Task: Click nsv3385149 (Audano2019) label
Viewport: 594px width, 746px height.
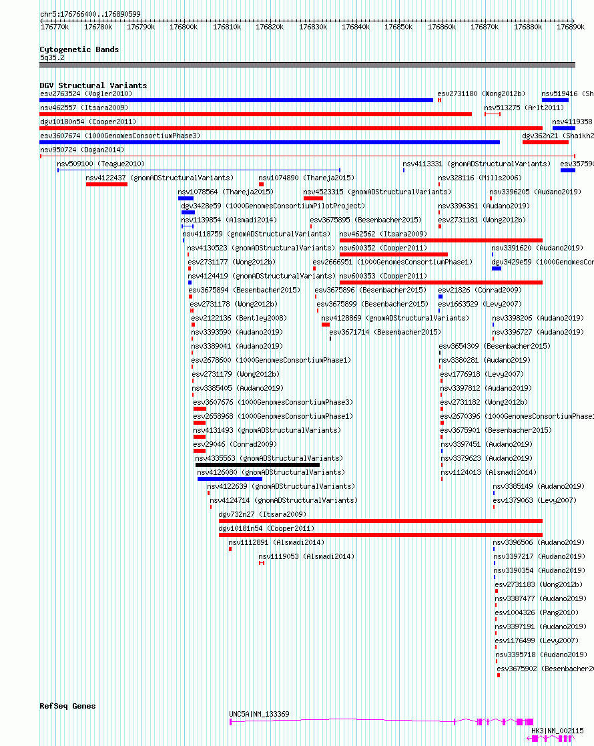Action: pyautogui.click(x=539, y=487)
